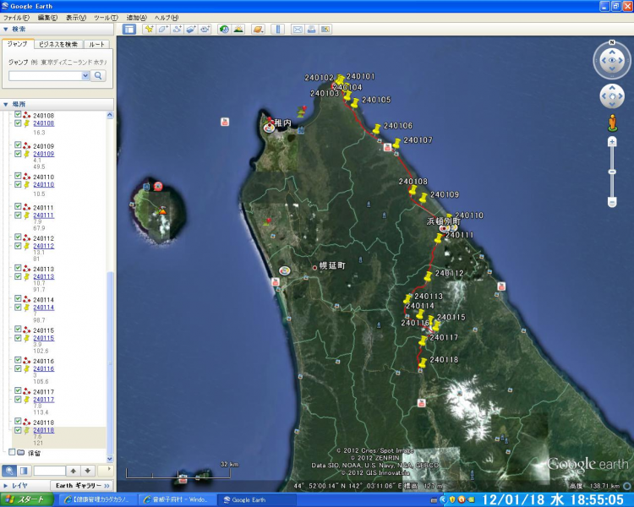Click the move joystick hand control
Viewport: 634px width, 507px height.
pyautogui.click(x=612, y=96)
